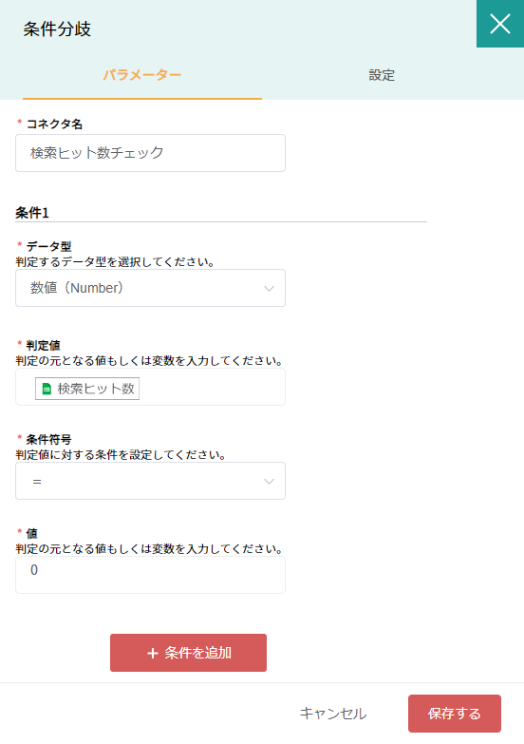Viewport: 524px width, 744px height.
Task: Select the 検索ヒット数 variable chip
Action: point(87,389)
